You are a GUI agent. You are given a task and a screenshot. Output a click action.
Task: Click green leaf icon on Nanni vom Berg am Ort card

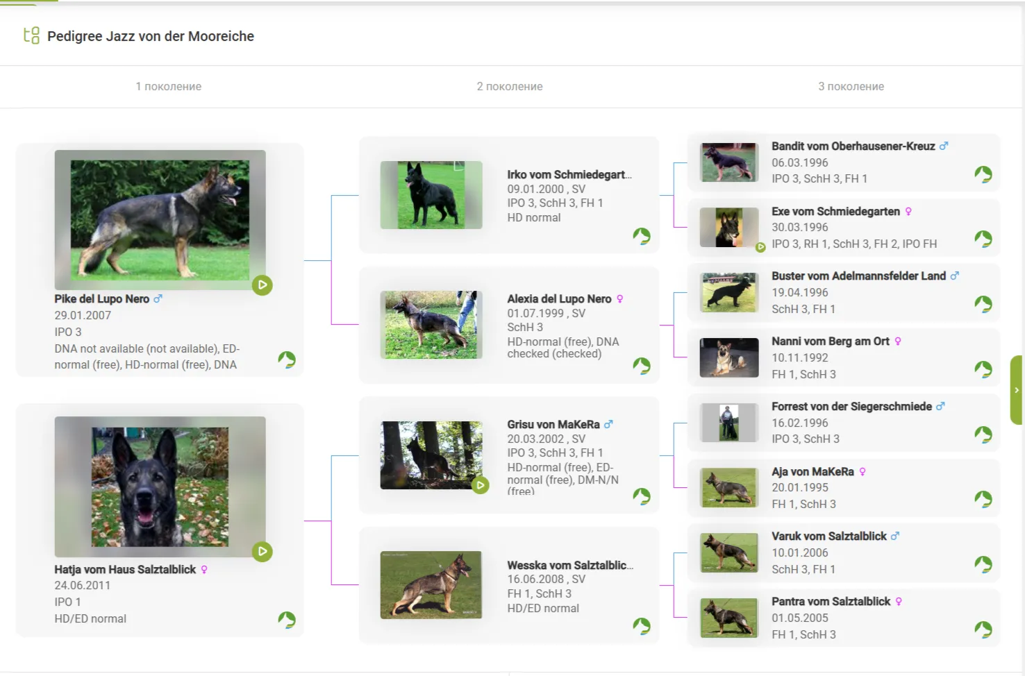[x=983, y=369]
